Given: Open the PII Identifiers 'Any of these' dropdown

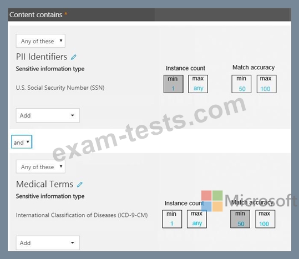Looking at the screenshot, I should (x=40, y=41).
